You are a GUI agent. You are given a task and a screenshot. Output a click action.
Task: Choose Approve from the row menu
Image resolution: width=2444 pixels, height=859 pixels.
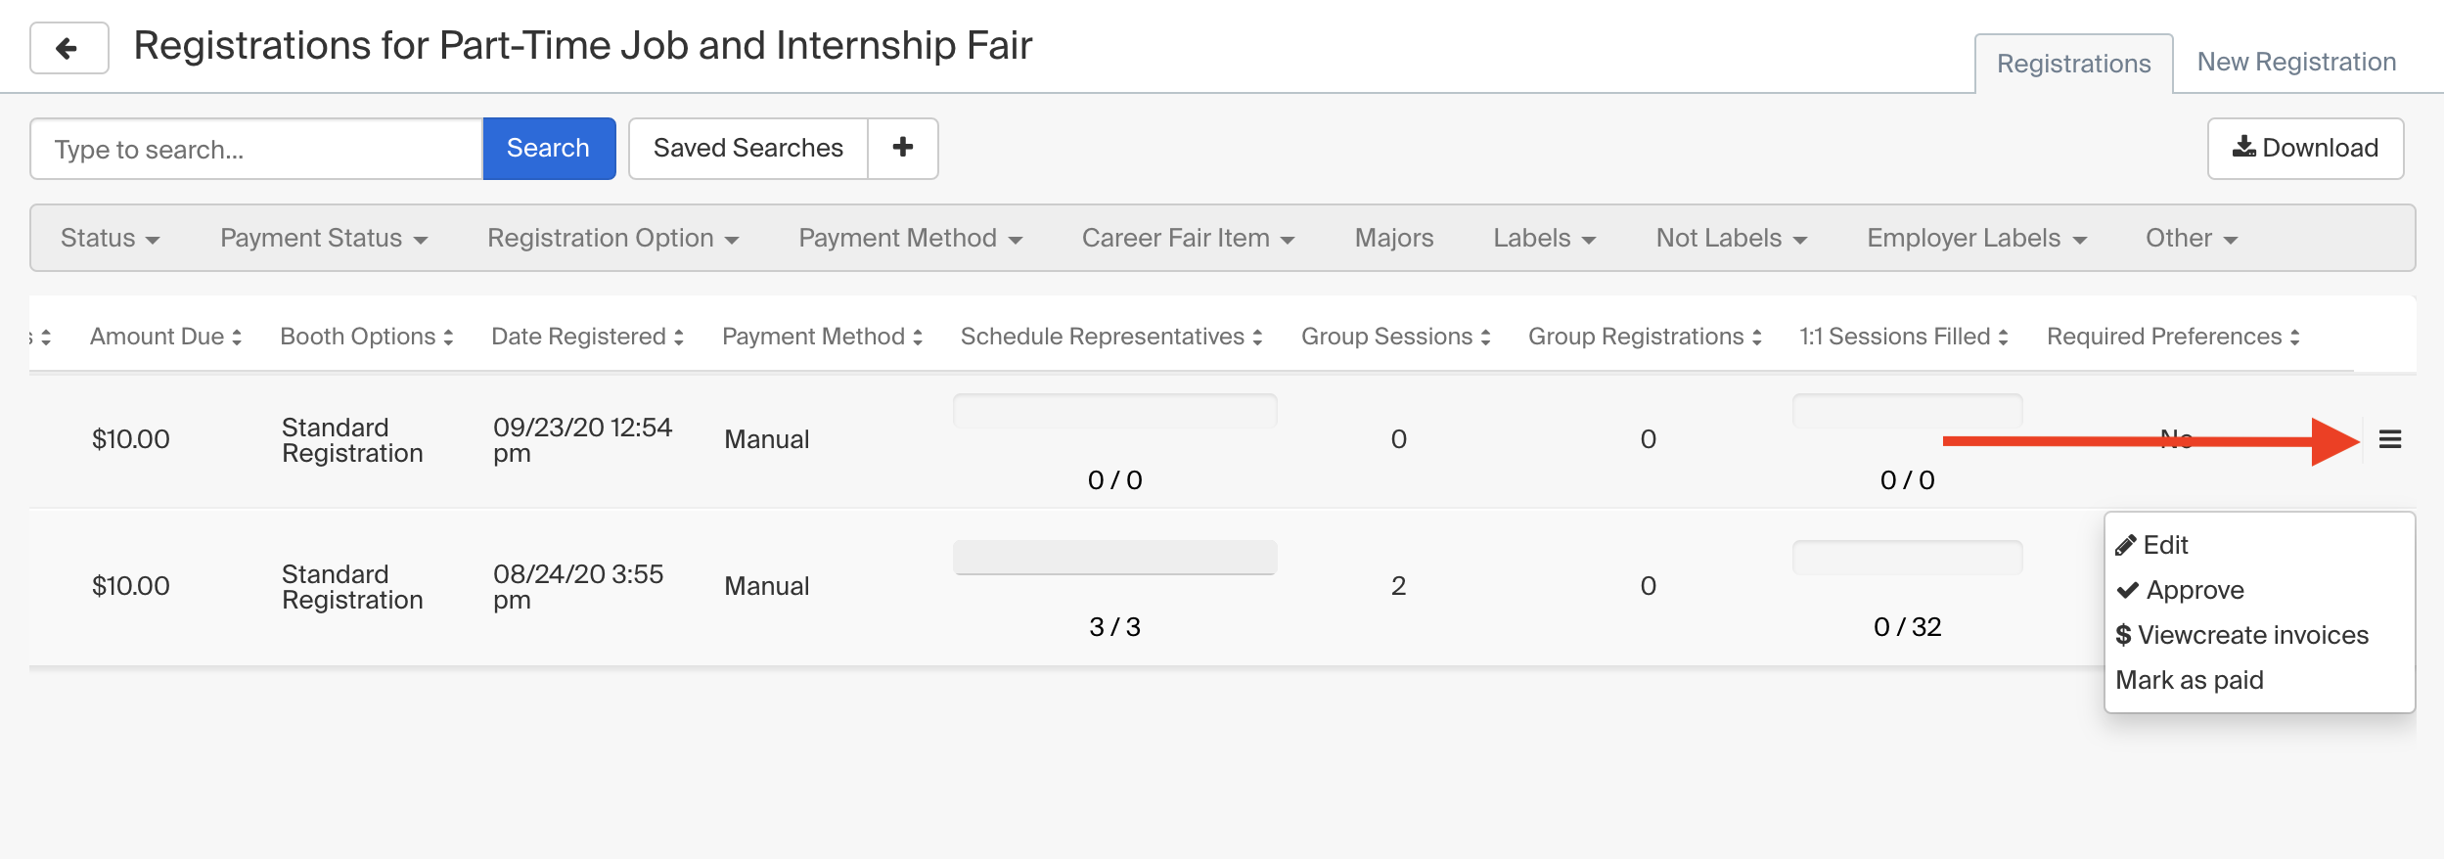(x=2180, y=590)
